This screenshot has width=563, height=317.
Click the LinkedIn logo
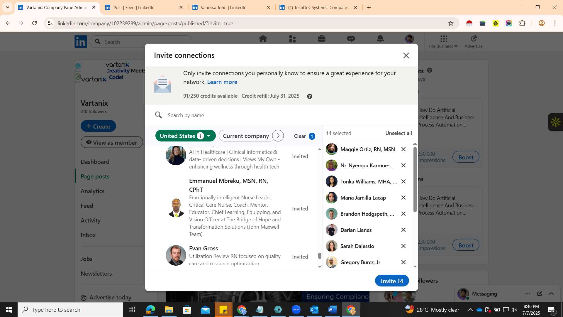pos(81,42)
